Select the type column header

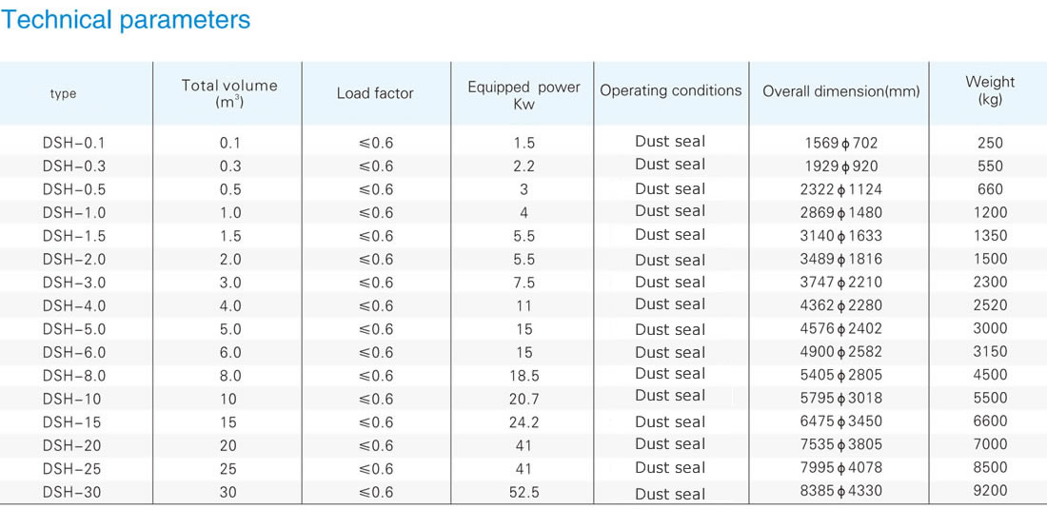pos(64,94)
